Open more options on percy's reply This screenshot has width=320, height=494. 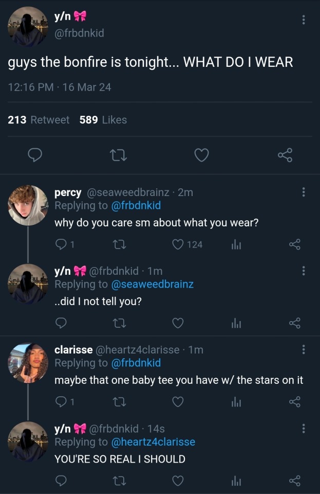[x=304, y=192]
